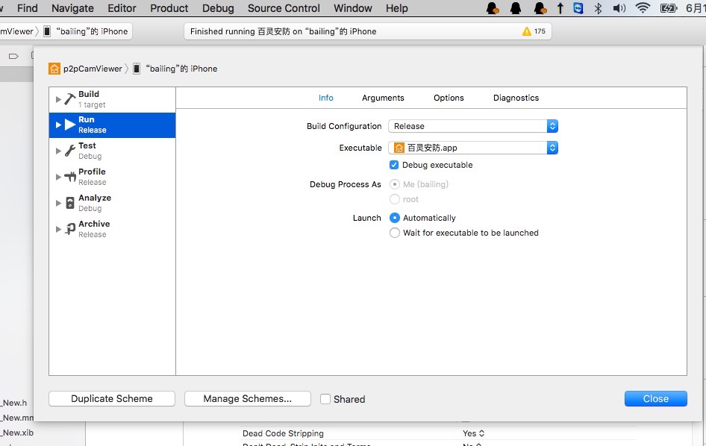Open the Debug menu

click(218, 8)
